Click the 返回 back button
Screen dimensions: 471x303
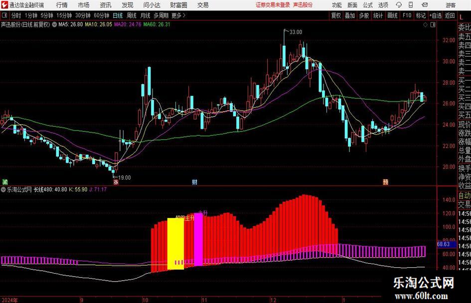450,15
